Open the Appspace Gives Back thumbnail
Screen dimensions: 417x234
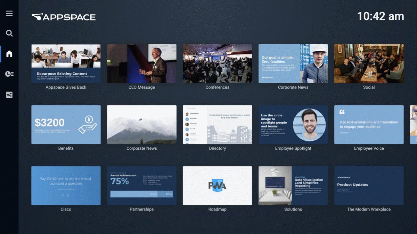(66, 63)
